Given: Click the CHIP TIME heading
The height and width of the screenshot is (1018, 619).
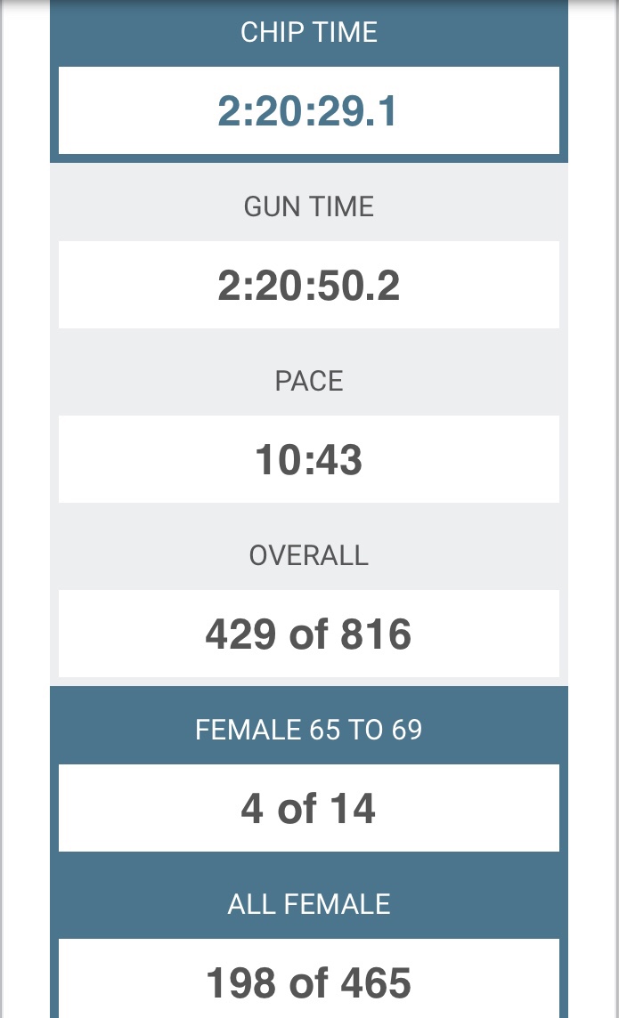Looking at the screenshot, I should click(309, 33).
